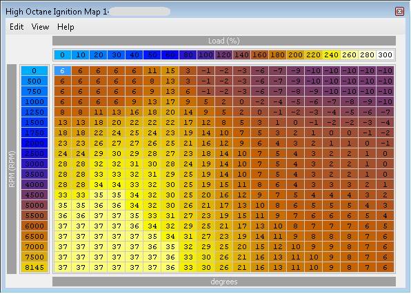
Task: Select cell 15 at 0 RPM, load 60
Action: click(170, 70)
